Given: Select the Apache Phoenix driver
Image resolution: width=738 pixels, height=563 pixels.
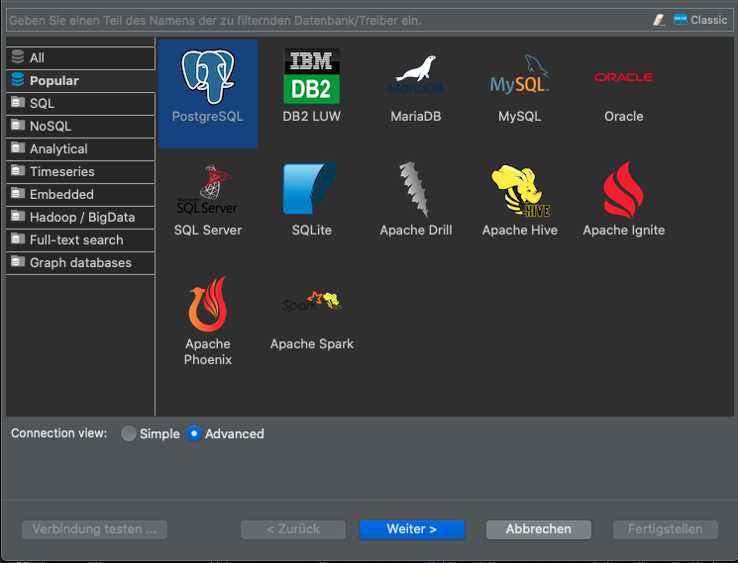Looking at the screenshot, I should [x=208, y=321].
